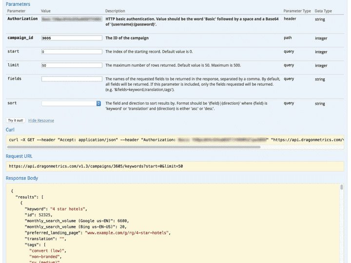The width and height of the screenshot is (351, 263).
Task: Click the campaign_id input showing 3605
Action: pyautogui.click(x=71, y=38)
